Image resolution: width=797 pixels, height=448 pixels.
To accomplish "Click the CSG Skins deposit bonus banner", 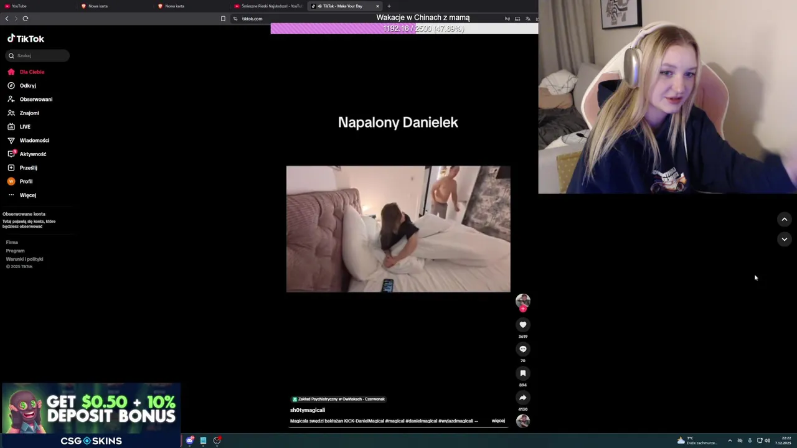I will click(x=91, y=416).
